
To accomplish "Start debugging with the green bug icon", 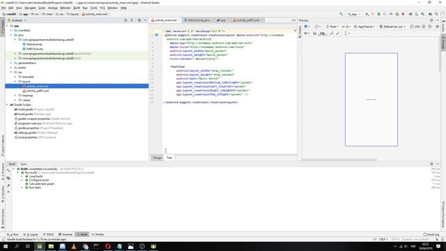I will [379, 14].
